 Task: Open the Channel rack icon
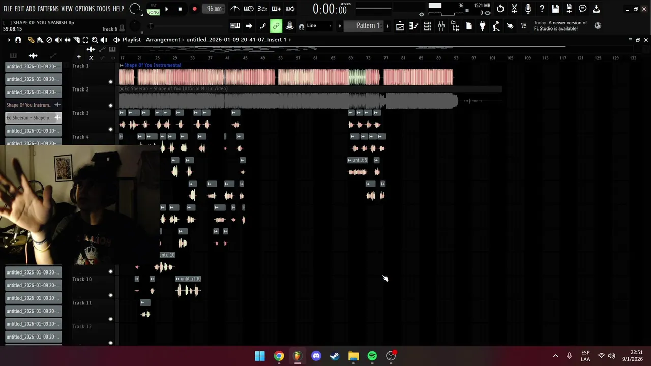tap(428, 26)
